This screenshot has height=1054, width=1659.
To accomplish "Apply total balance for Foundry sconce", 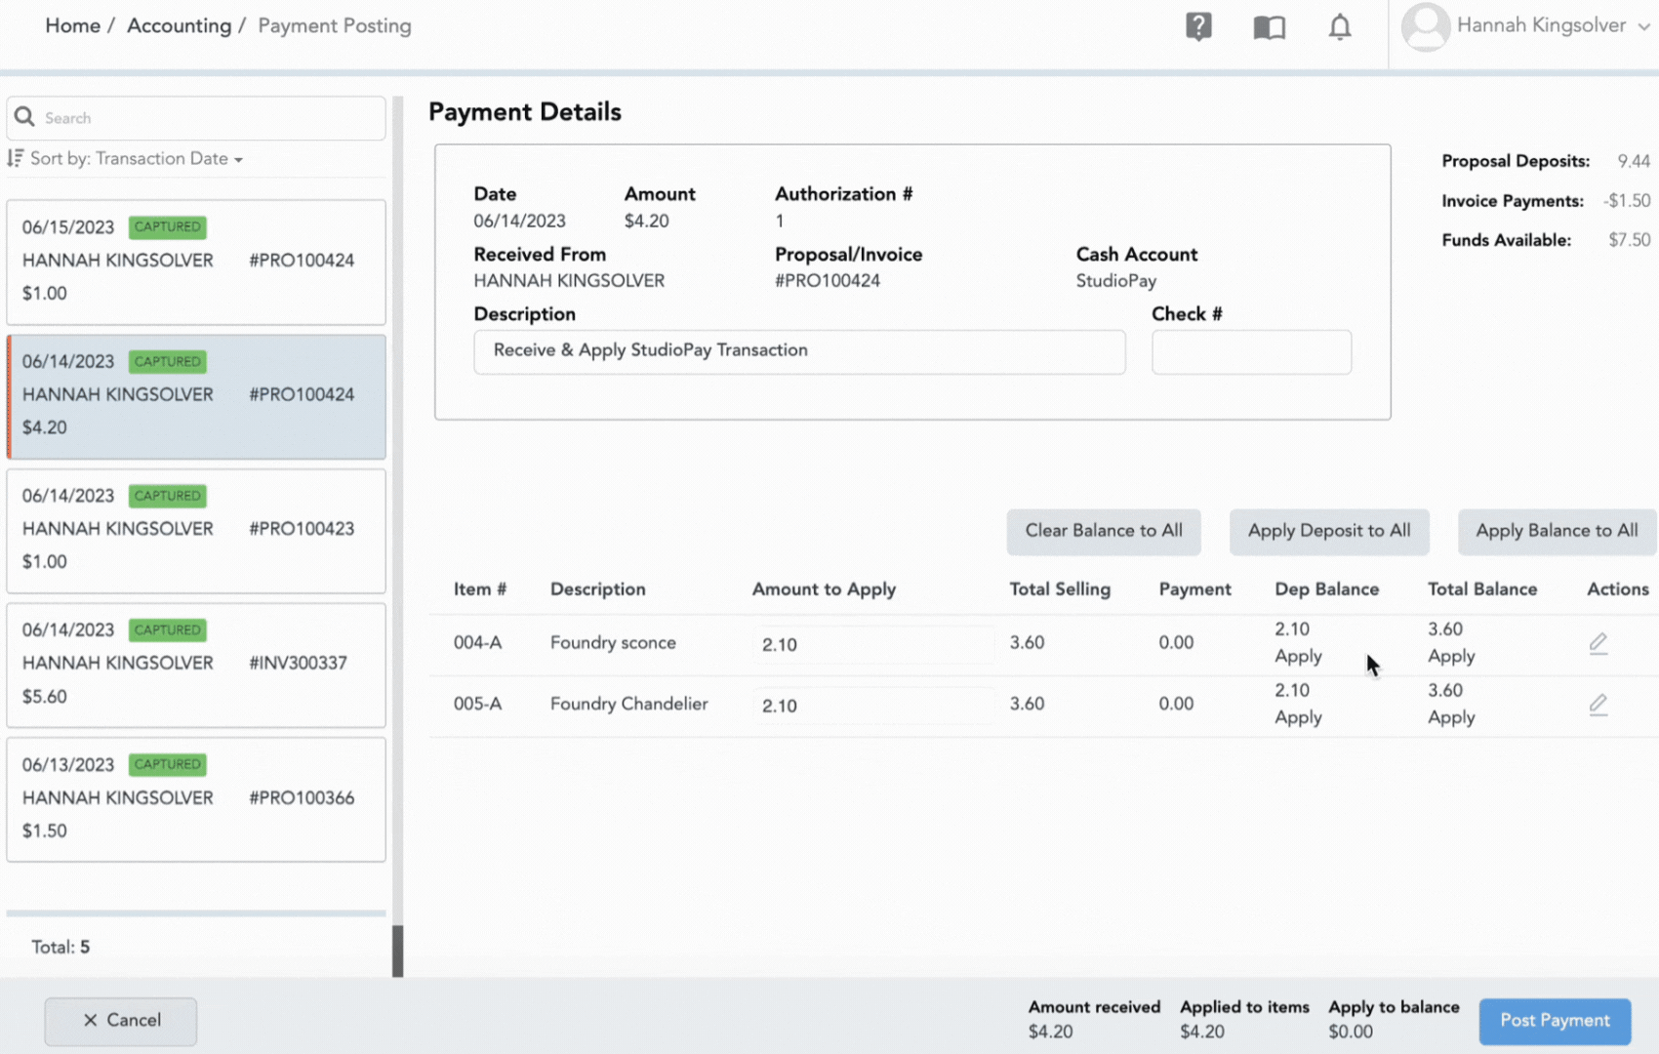I will pos(1451,657).
